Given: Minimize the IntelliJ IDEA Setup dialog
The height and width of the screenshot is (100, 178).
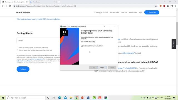Looking at the screenshot, I should pos(104,26).
